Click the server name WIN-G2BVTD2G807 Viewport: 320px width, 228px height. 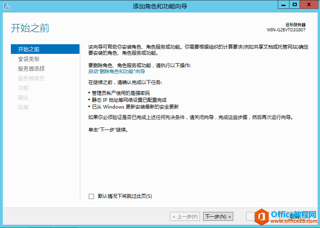286,30
